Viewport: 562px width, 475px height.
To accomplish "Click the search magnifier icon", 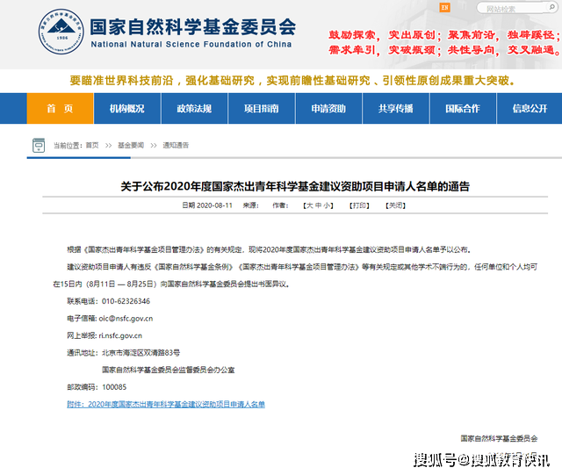I will (551, 6).
